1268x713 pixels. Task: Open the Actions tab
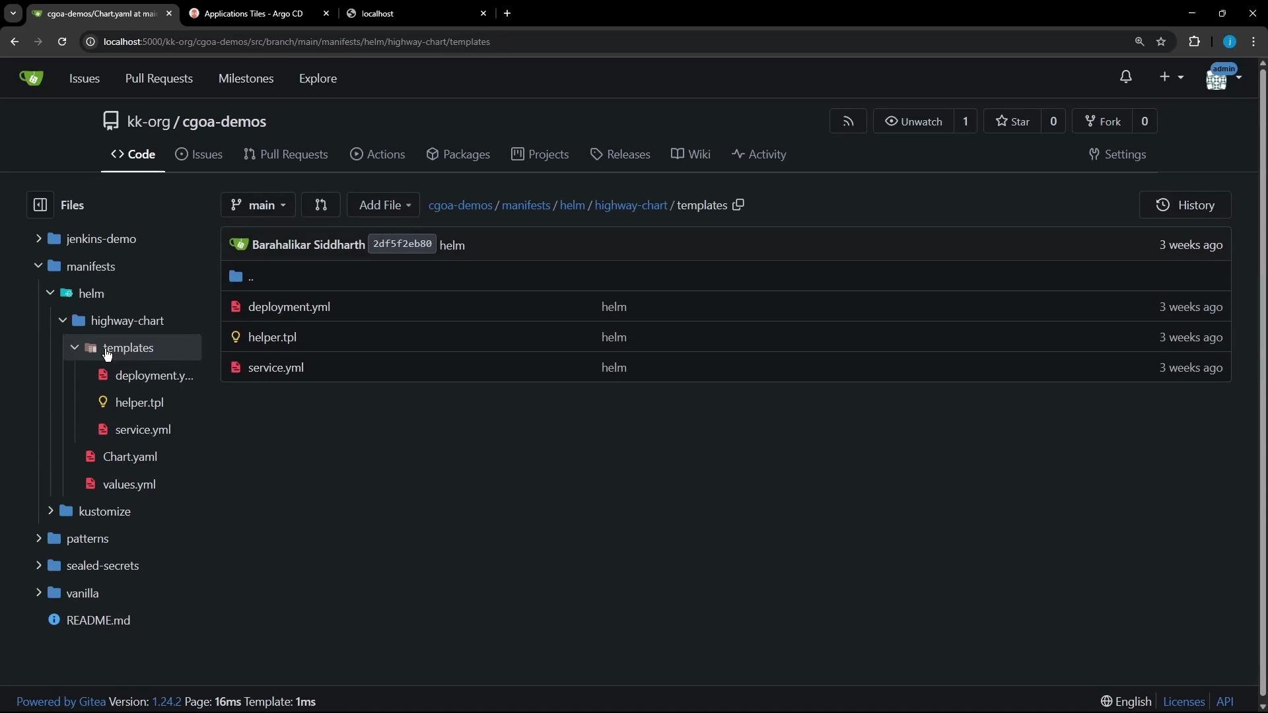[x=378, y=154]
